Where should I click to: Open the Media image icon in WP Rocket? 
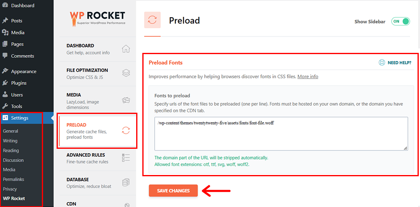pyautogui.click(x=126, y=100)
